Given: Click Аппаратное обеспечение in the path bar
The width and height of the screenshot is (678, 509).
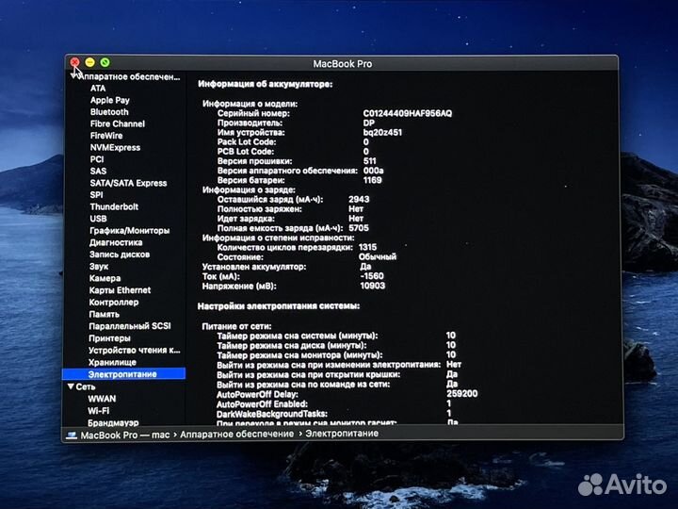Looking at the screenshot, I should (237, 434).
